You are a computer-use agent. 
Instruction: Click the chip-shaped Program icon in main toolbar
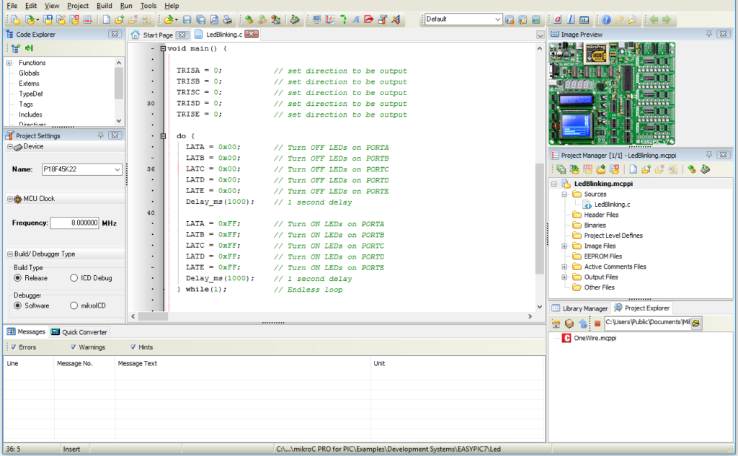tap(295, 19)
